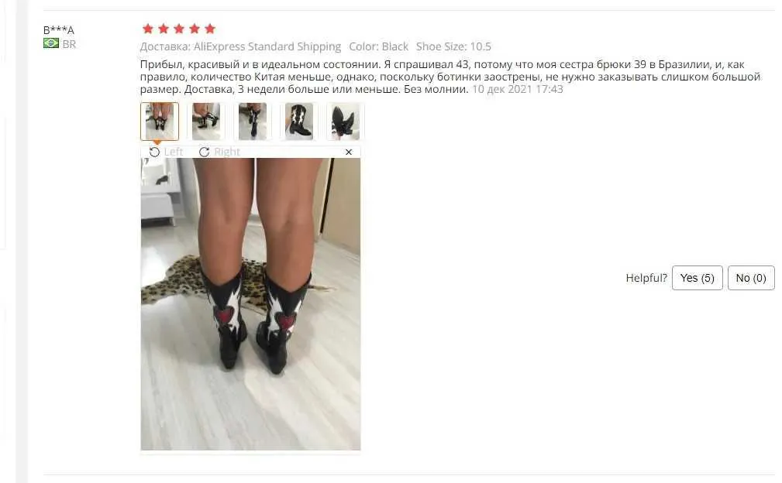
Task: Click the Color: Black attribute
Action: point(378,46)
